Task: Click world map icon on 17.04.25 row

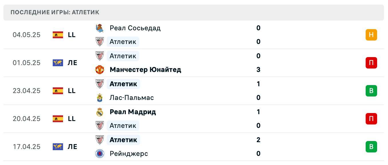Action: (58, 147)
